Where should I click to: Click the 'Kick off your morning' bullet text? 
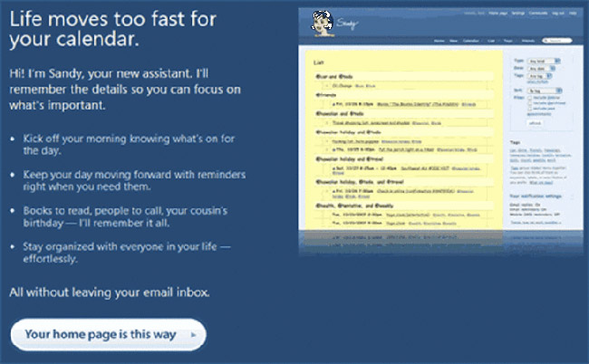pyautogui.click(x=129, y=145)
